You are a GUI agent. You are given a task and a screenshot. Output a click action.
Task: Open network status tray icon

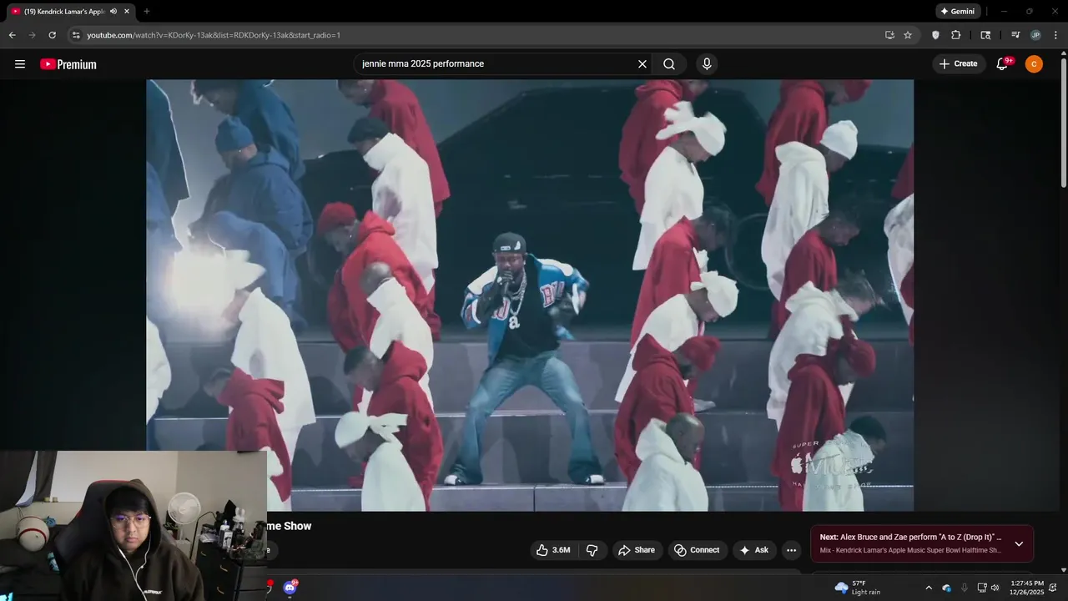(982, 588)
